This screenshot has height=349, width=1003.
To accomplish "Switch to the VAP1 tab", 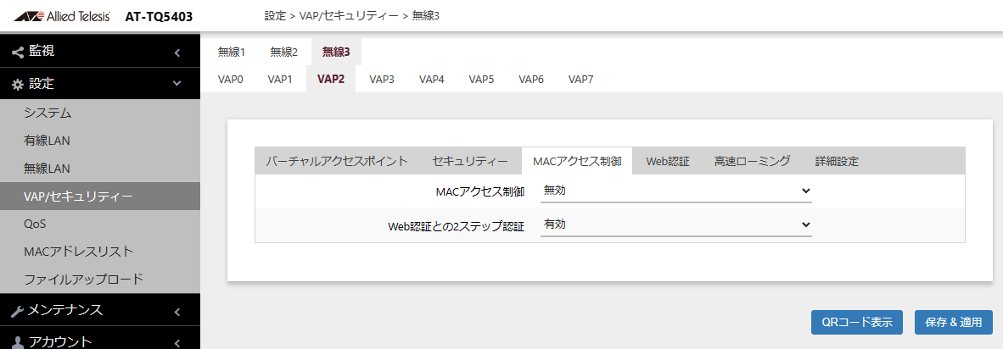I will (280, 80).
